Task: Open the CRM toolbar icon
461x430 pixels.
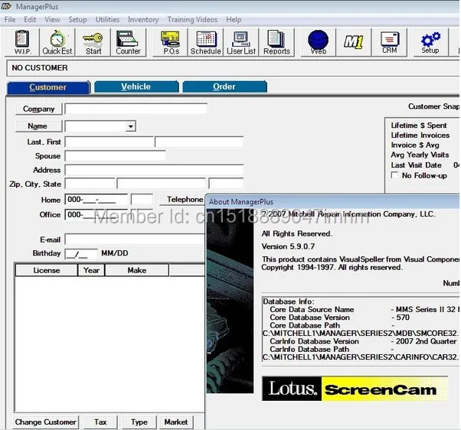Action: [390, 42]
